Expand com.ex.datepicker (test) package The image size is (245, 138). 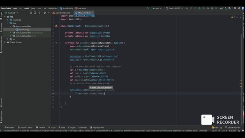[x=10, y=36]
